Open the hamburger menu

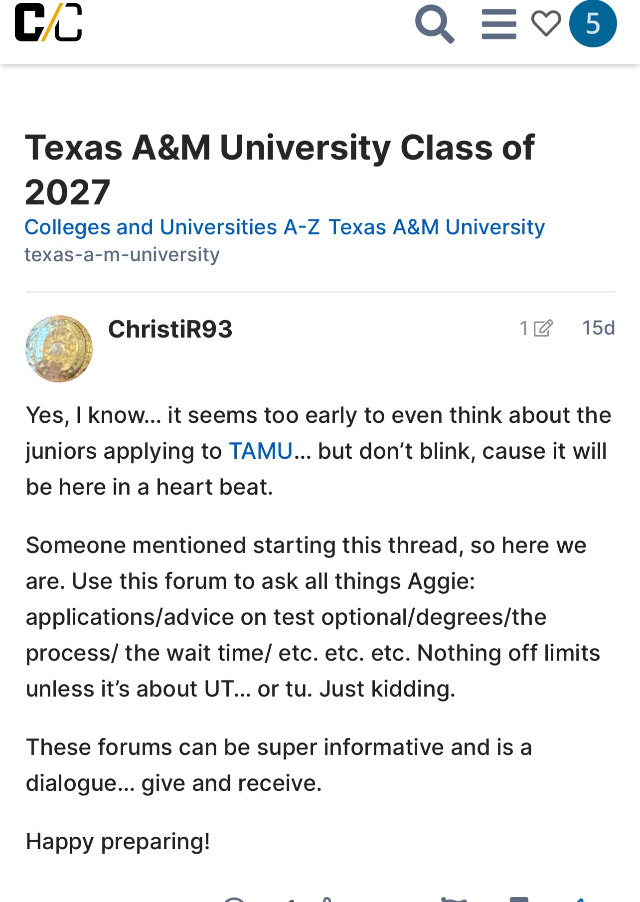coord(499,24)
